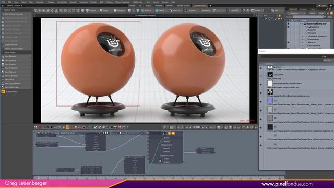Image resolution: width=334 pixels, height=188 pixels.
Task: Switch to the UV layout tab
Action: point(140,6)
